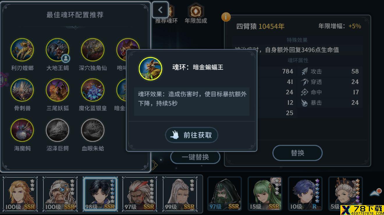Screen dimensions: 384x215
Task: Open the 推荐魂环 tab
Action: pos(166,20)
